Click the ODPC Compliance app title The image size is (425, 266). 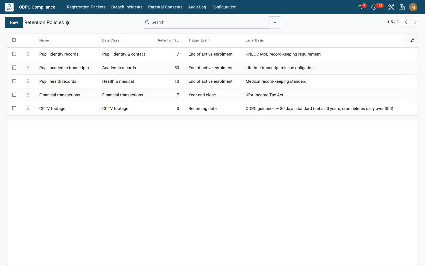point(37,7)
